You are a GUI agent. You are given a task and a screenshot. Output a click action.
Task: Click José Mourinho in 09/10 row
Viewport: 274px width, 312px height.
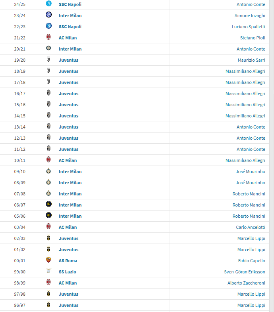coord(251,172)
